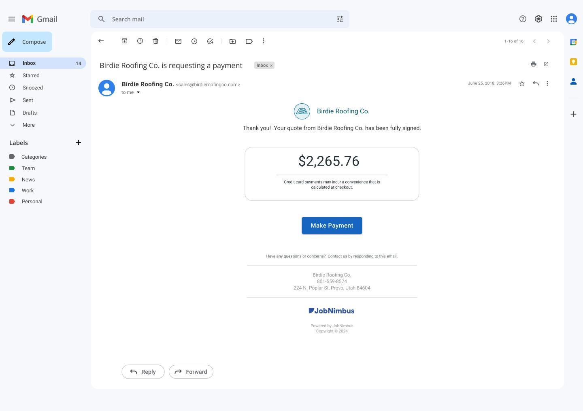Select the Team label

coord(28,168)
